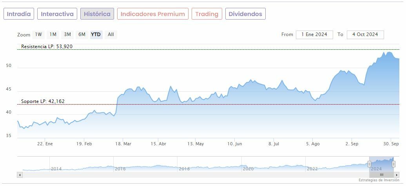Select the YTD zoom range
The height and width of the screenshot is (186, 406).
[96, 34]
